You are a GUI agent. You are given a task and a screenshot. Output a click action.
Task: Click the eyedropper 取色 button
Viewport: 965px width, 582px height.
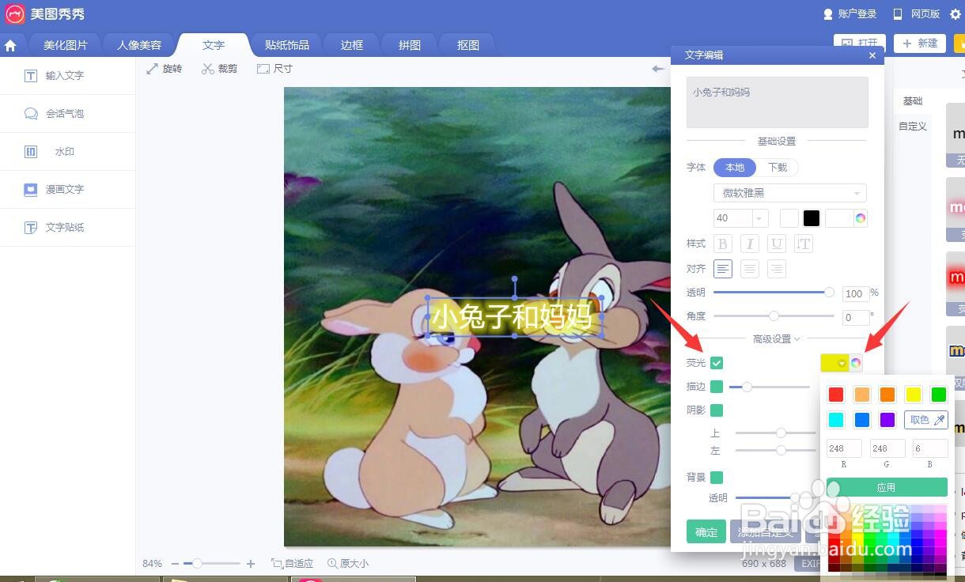[x=926, y=420]
